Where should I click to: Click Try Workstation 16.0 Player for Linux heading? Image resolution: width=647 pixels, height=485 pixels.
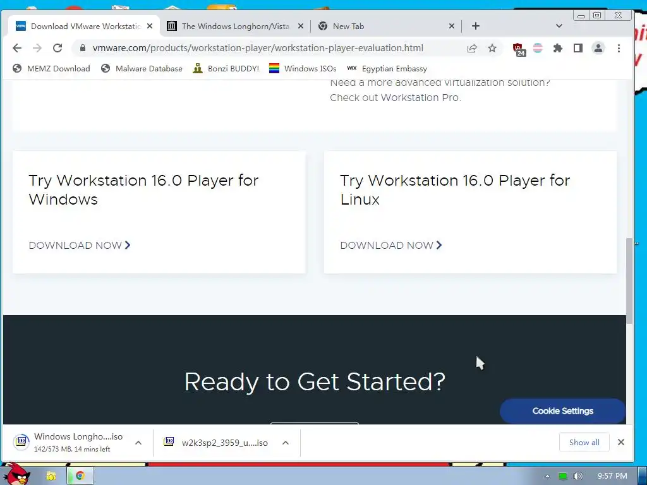coord(455,189)
